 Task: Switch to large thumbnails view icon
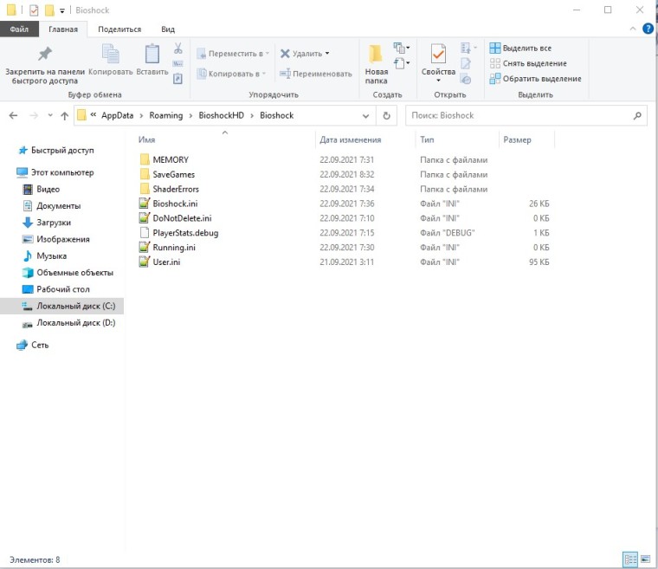tap(645, 559)
